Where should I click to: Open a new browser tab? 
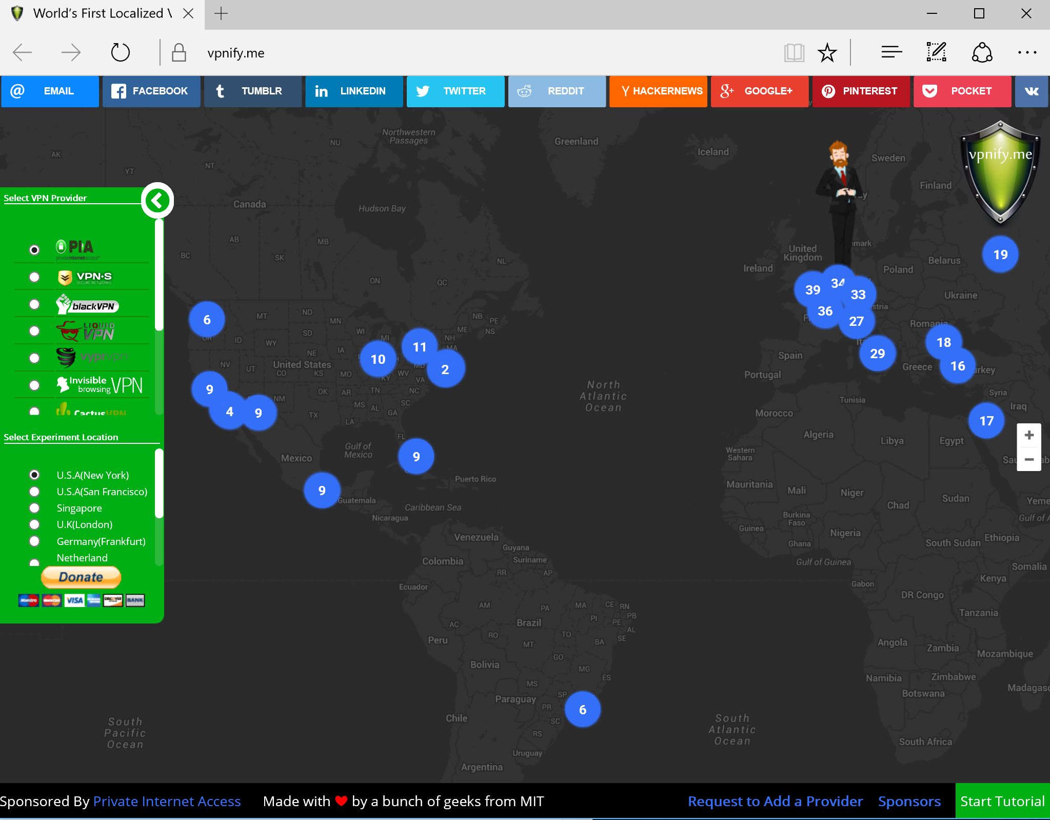(x=221, y=14)
